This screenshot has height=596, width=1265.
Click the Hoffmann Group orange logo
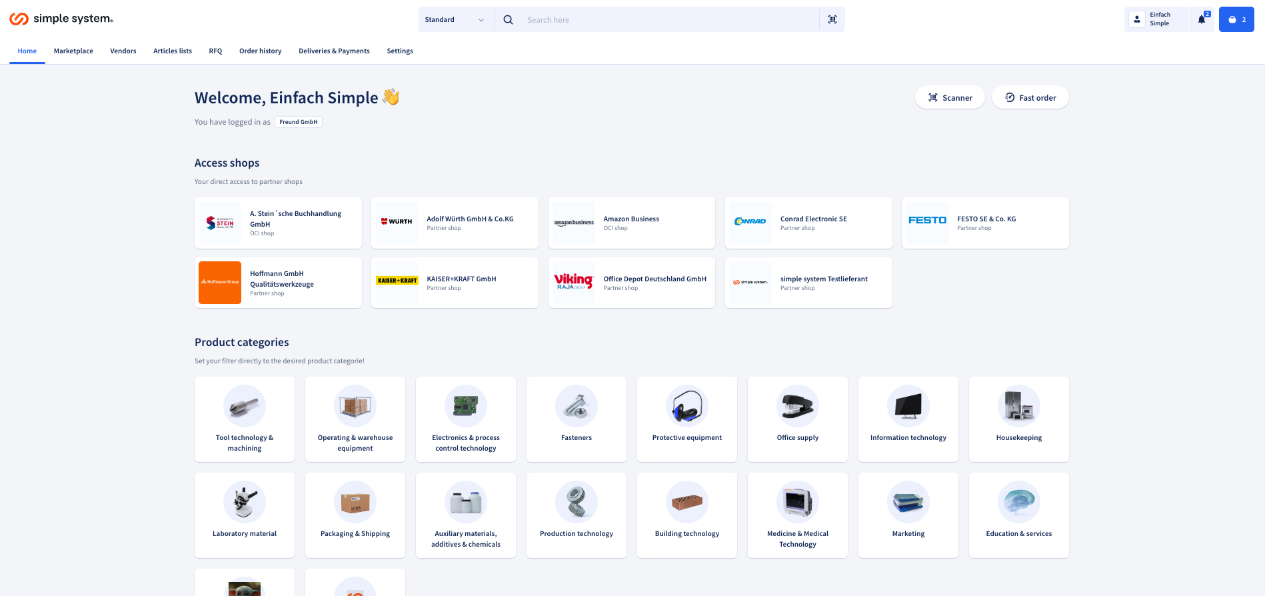220,283
